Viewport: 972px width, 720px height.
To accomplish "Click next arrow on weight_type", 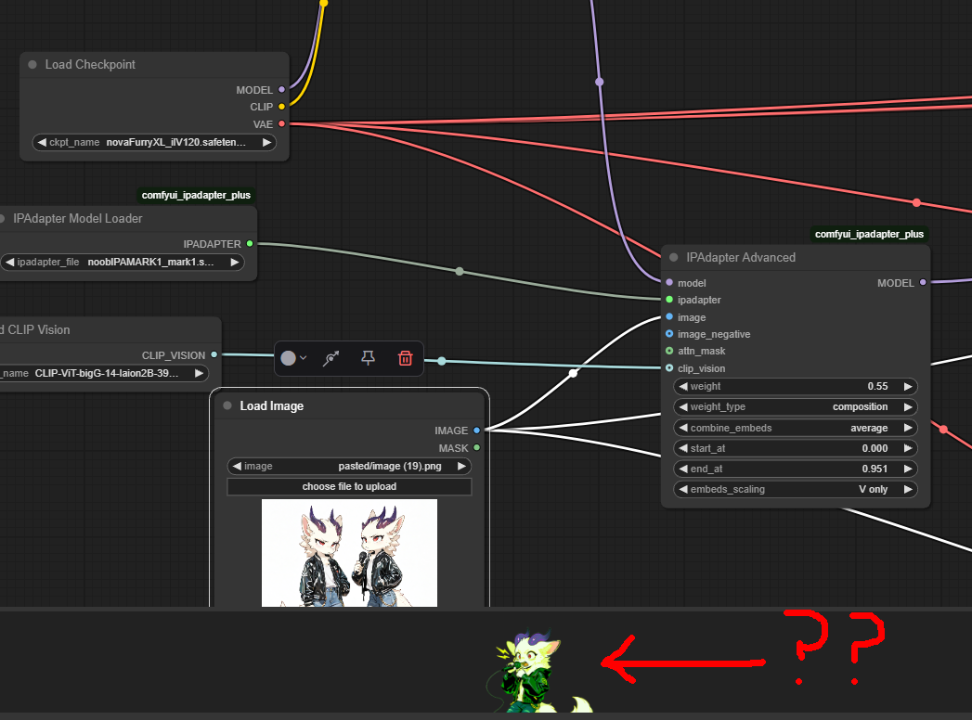I will pos(908,406).
